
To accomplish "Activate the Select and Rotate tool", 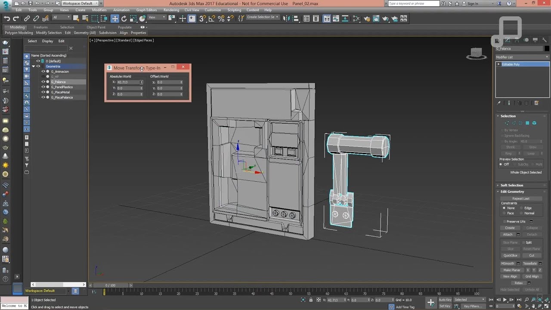I will click(x=124, y=19).
